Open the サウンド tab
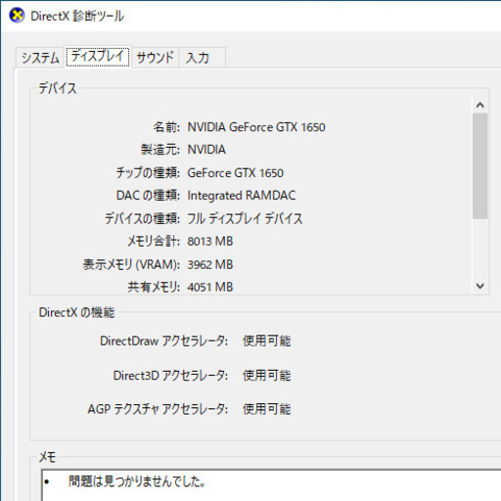The image size is (501, 501). pos(155,58)
